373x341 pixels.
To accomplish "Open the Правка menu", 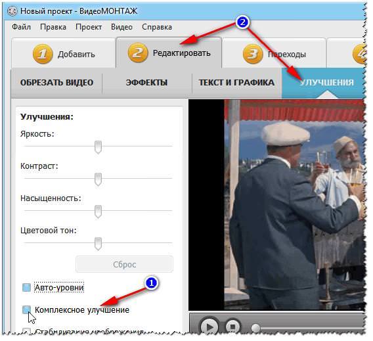I will tap(53, 27).
